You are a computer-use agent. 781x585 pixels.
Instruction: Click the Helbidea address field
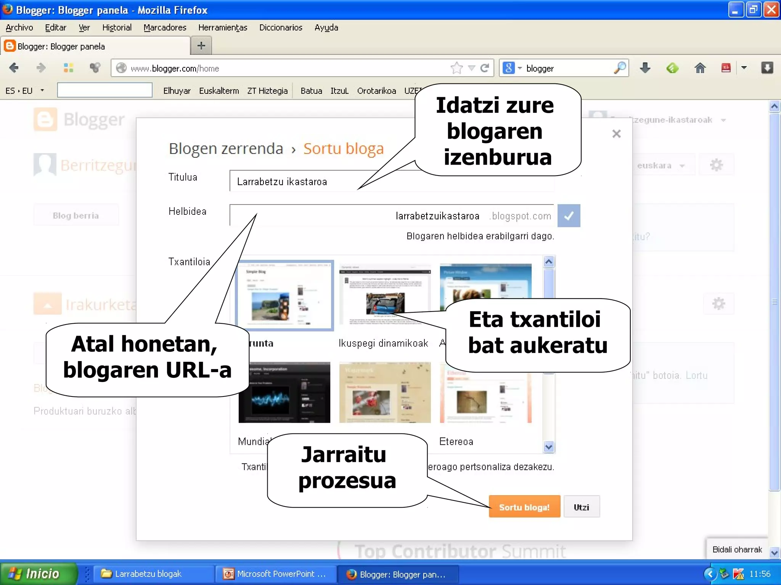392,216
